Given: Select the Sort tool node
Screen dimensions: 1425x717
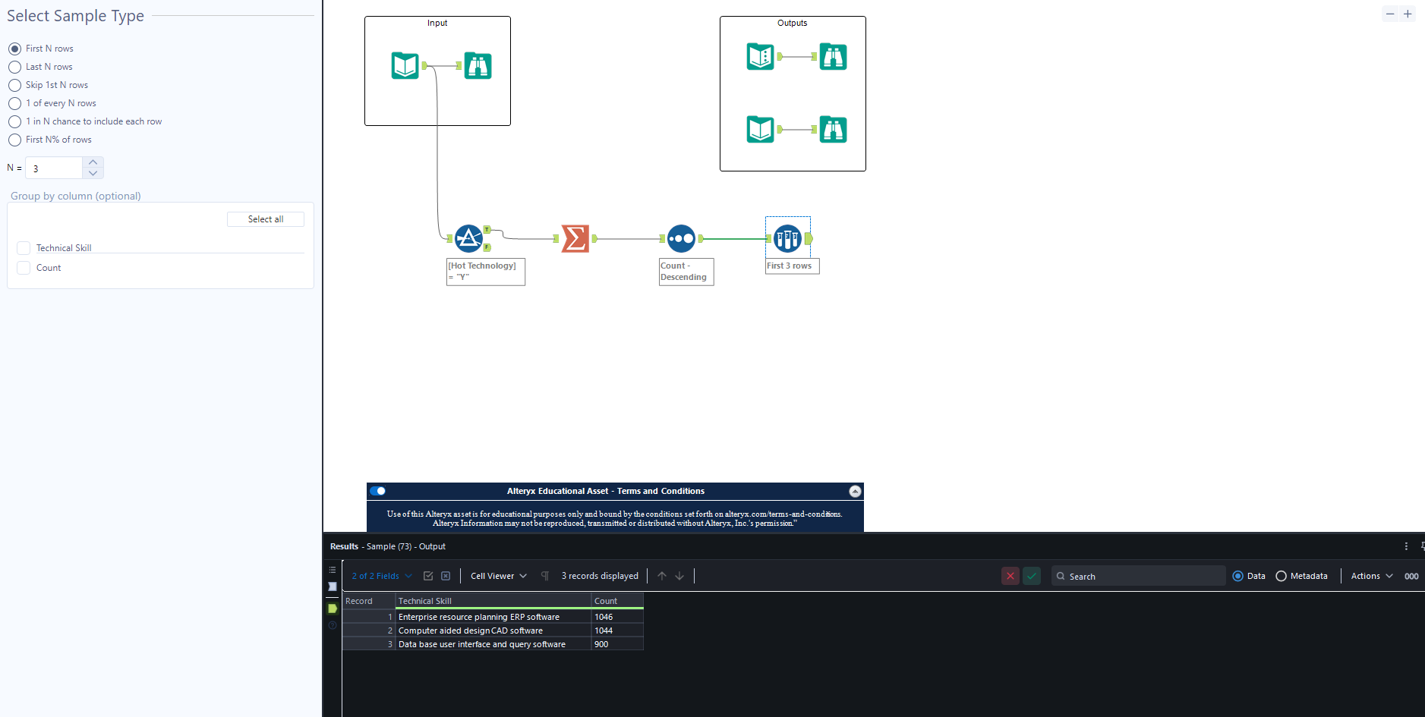Looking at the screenshot, I should pyautogui.click(x=681, y=238).
